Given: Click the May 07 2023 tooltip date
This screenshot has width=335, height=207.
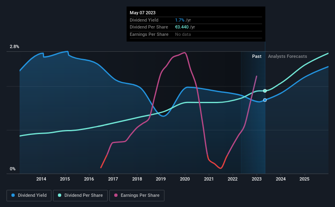Looking at the screenshot, I should click(x=142, y=13).
